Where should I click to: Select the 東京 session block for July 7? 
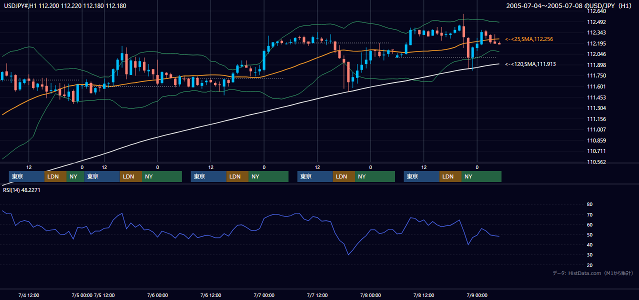315,176
